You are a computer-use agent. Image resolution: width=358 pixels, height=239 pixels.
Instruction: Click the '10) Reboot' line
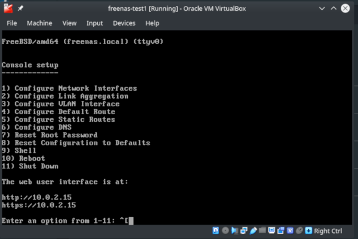23,158
